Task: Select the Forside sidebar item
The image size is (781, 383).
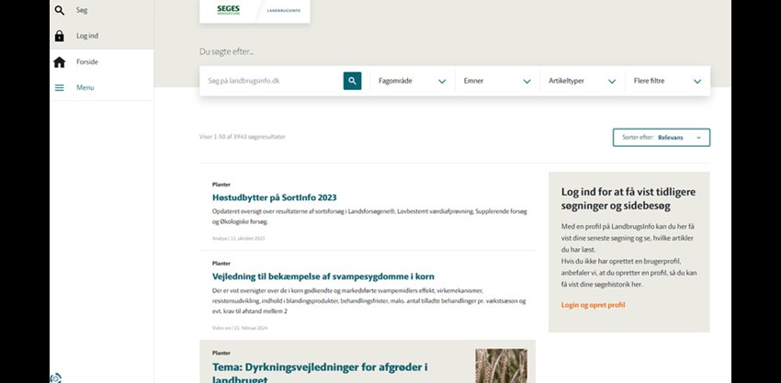Action: click(87, 62)
